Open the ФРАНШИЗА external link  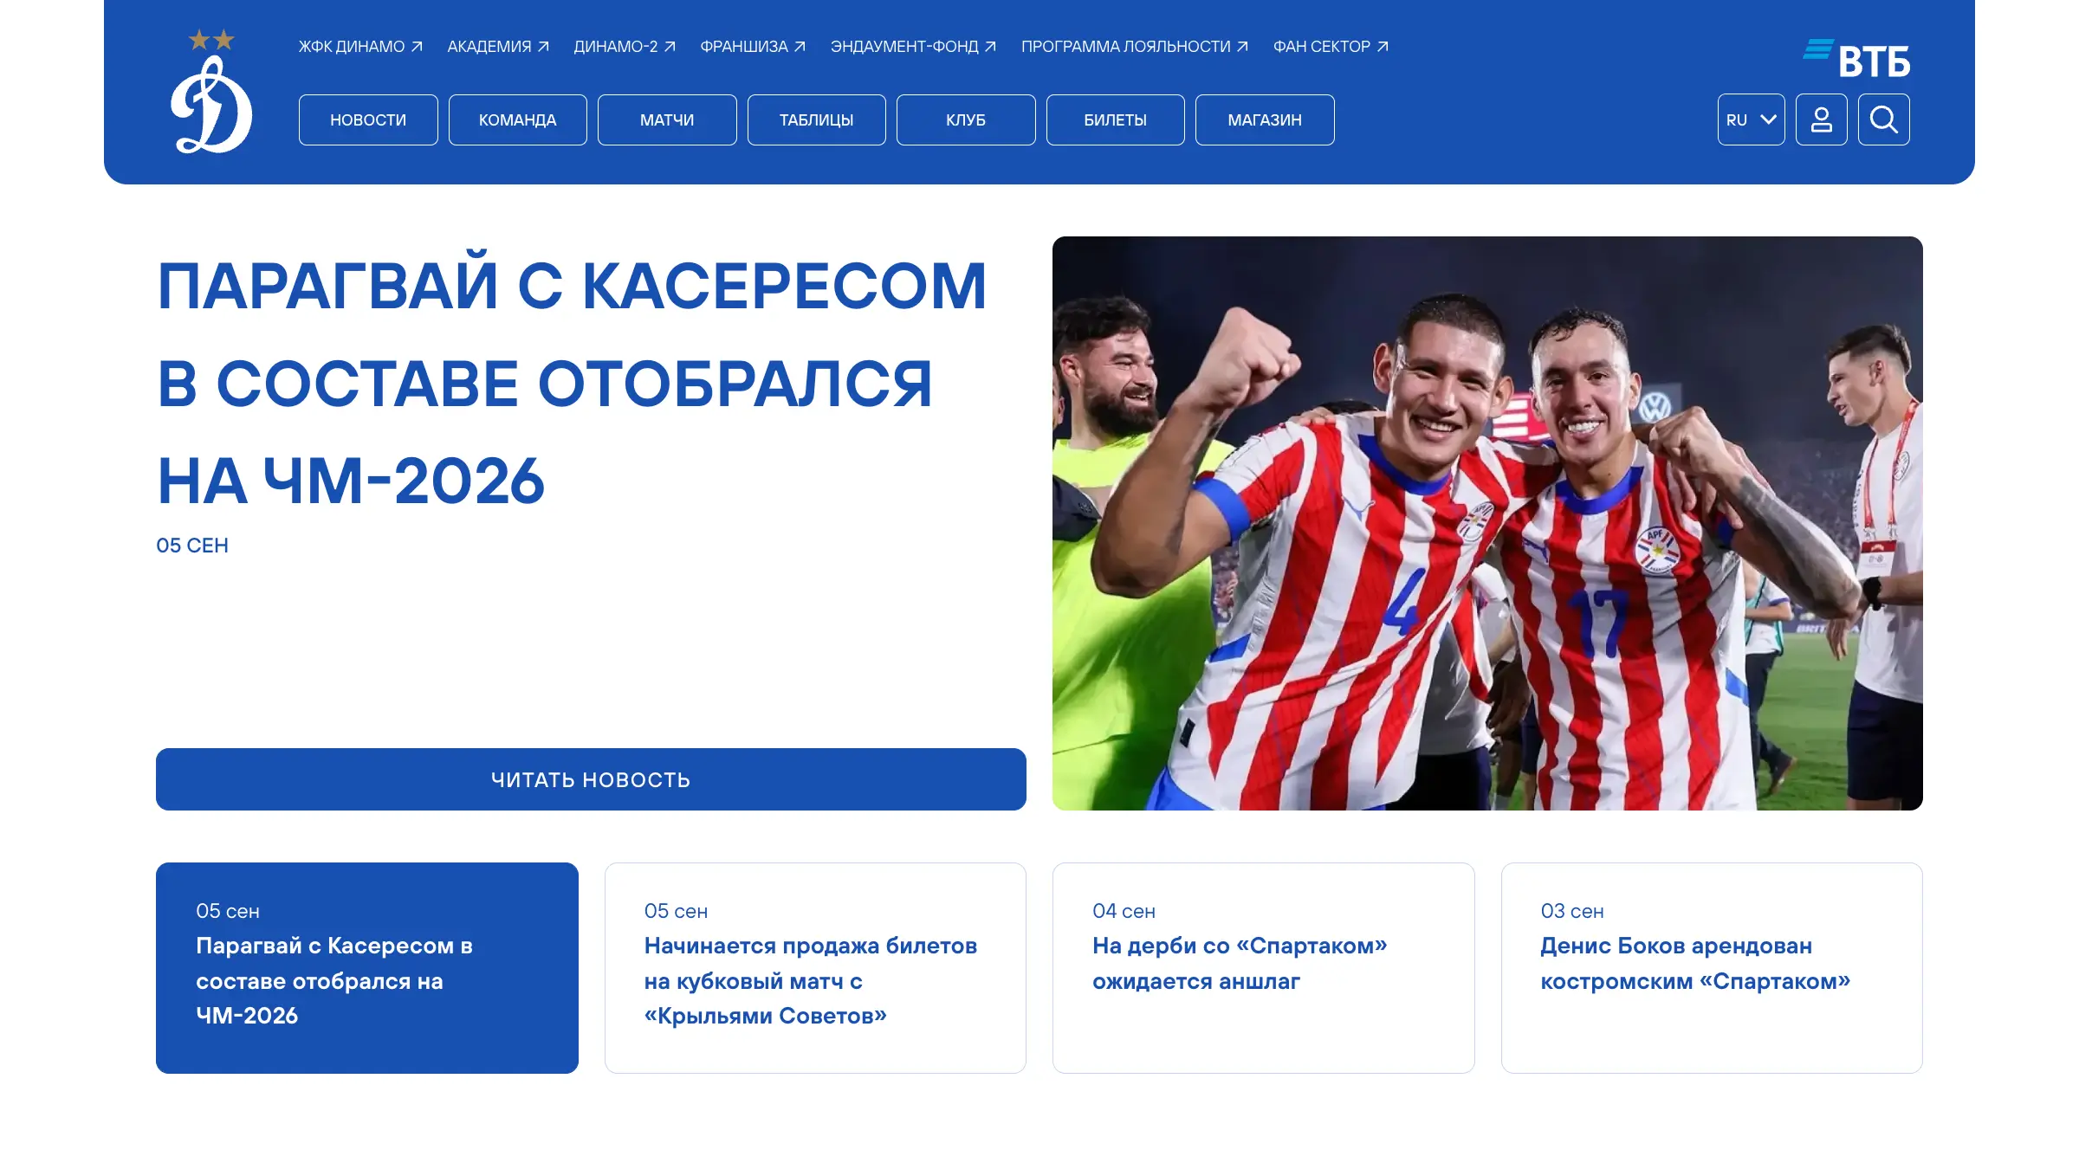coord(753,47)
